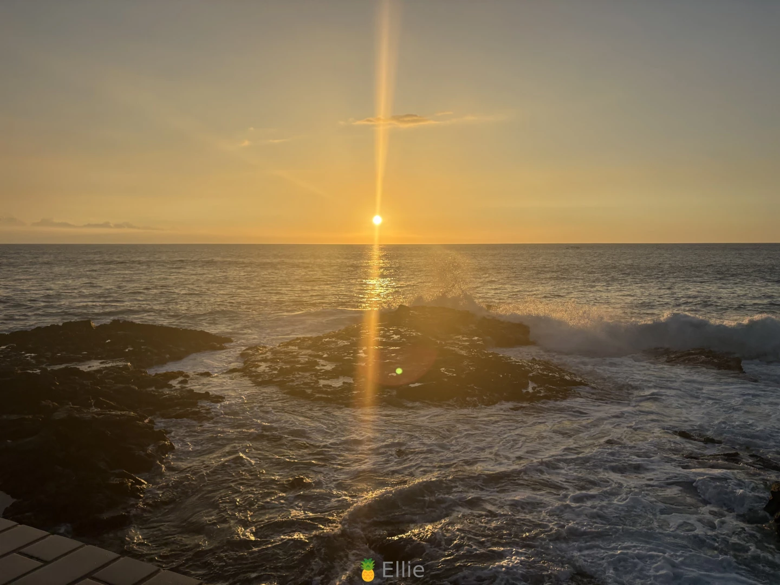
Task: Click the bright sun above the horizon
Action: tap(377, 220)
